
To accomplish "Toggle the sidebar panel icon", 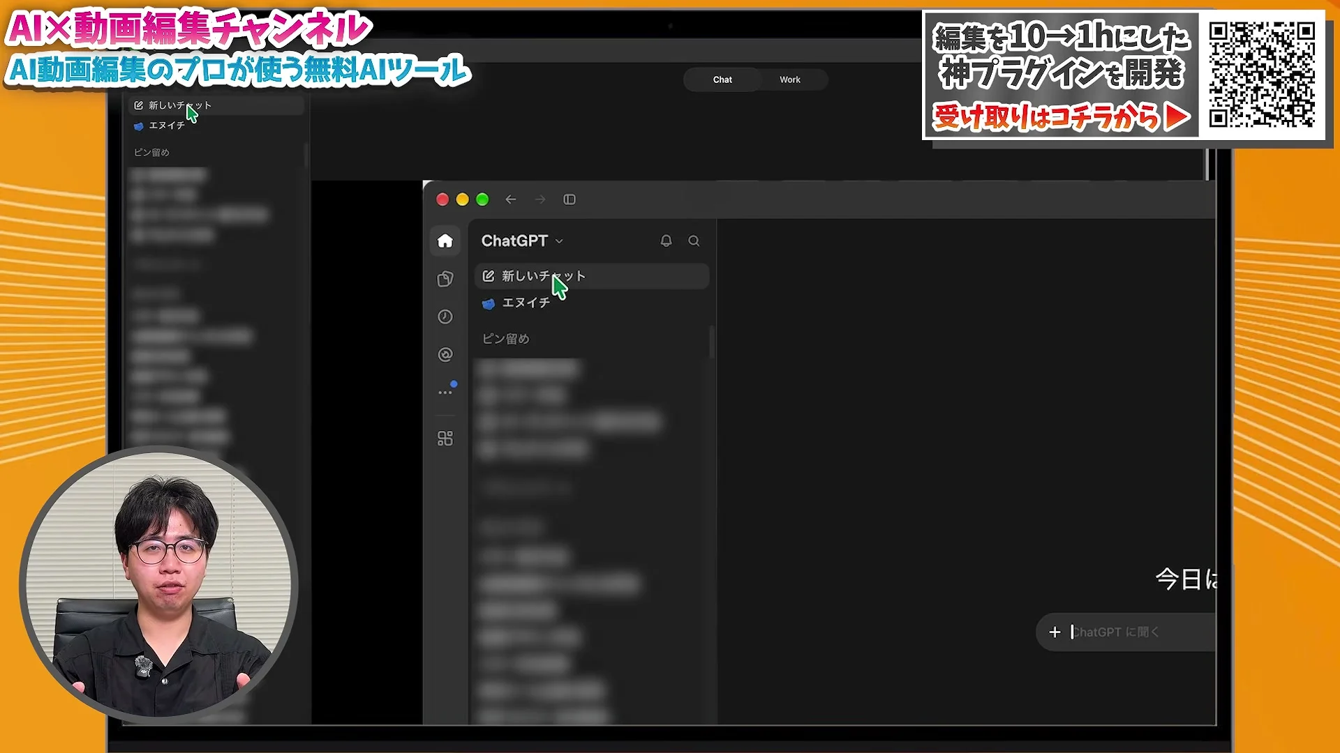I will 569,199.
